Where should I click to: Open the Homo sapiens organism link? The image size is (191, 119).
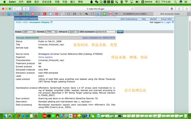[45, 57]
